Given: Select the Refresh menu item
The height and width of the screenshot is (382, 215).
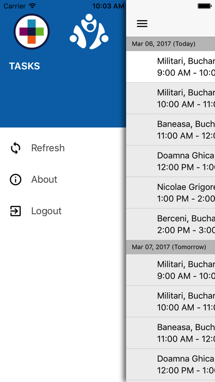Looking at the screenshot, I should (x=63, y=148).
